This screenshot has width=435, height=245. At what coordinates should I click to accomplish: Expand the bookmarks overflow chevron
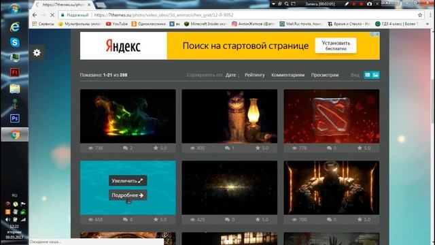pos(428,24)
